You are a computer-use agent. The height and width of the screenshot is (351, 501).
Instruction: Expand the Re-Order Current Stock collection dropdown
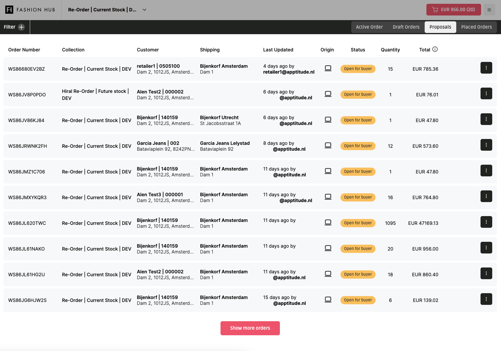pyautogui.click(x=144, y=10)
